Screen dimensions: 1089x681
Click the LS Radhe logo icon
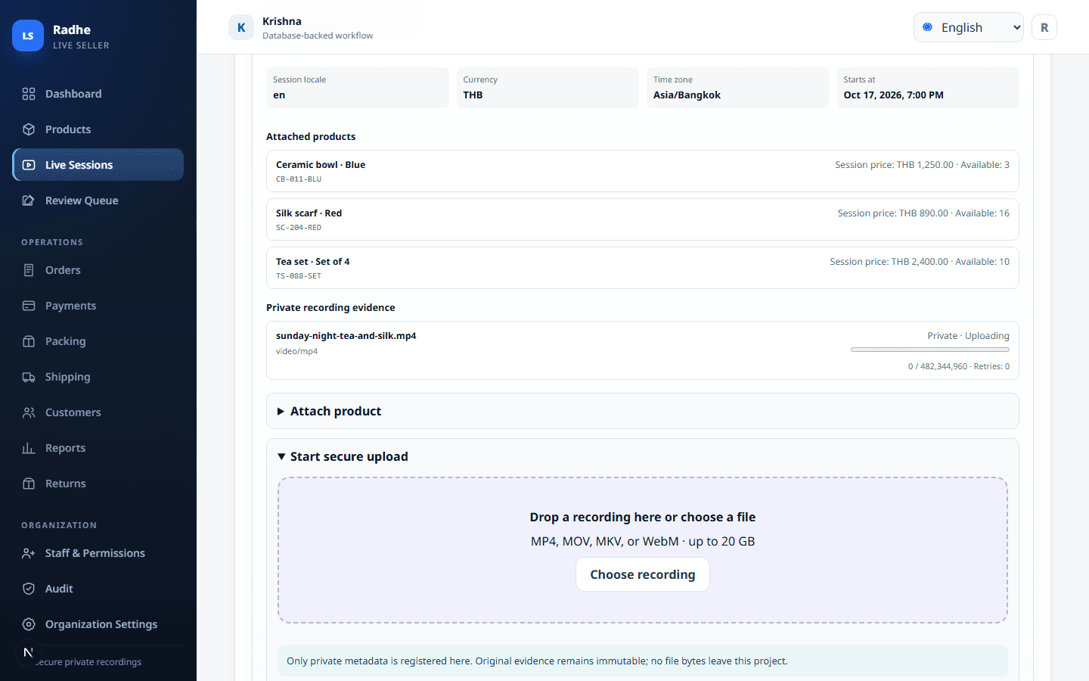28,36
